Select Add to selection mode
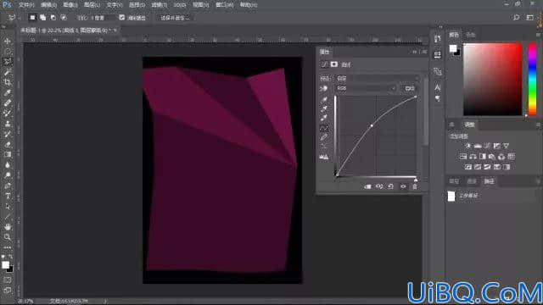The image size is (543, 305). 42,17
